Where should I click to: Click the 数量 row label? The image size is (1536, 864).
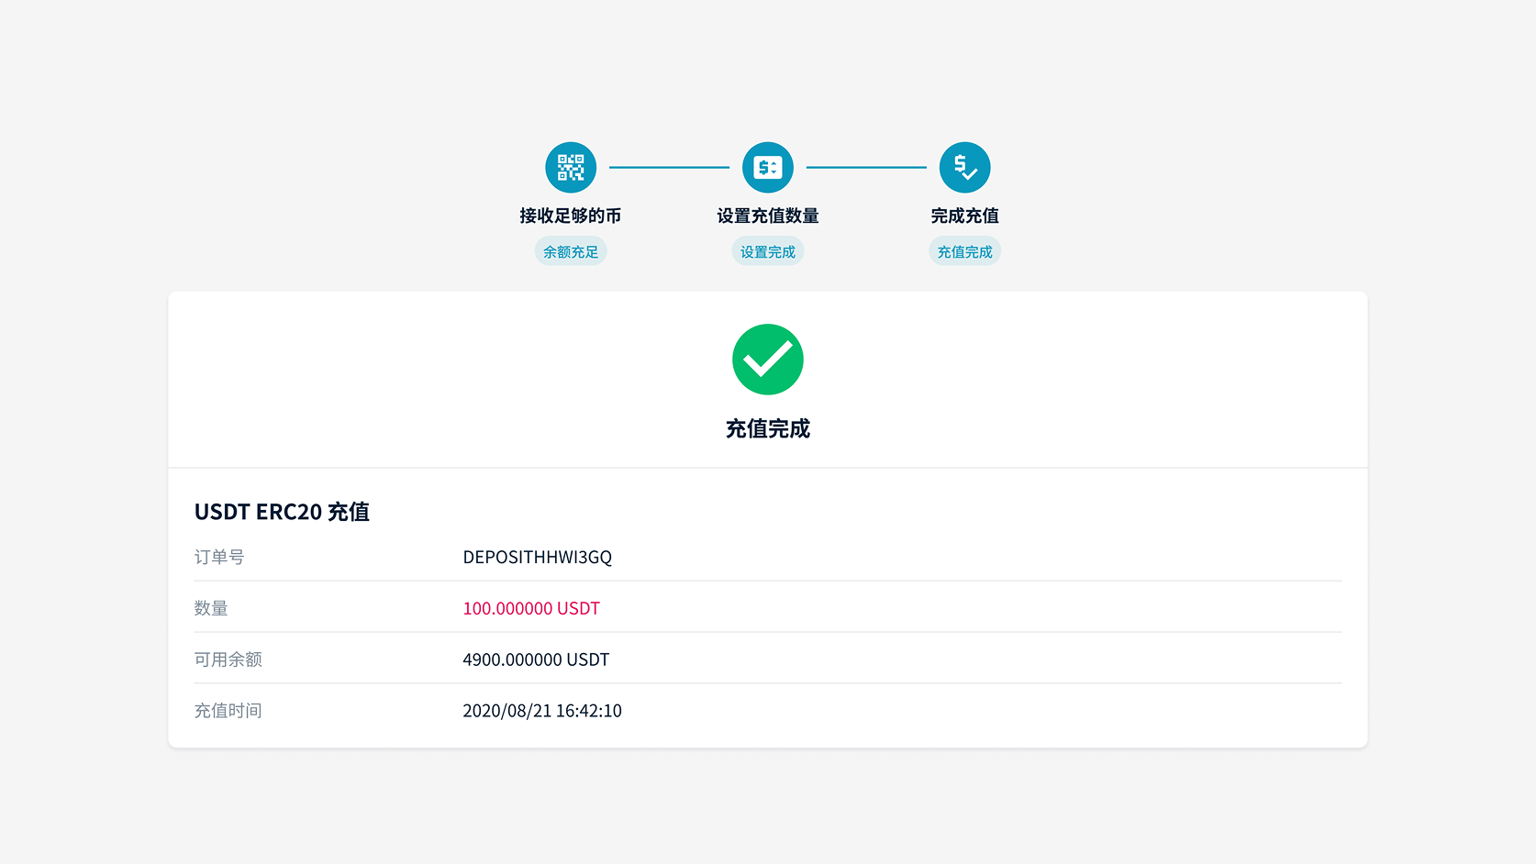[x=211, y=608]
